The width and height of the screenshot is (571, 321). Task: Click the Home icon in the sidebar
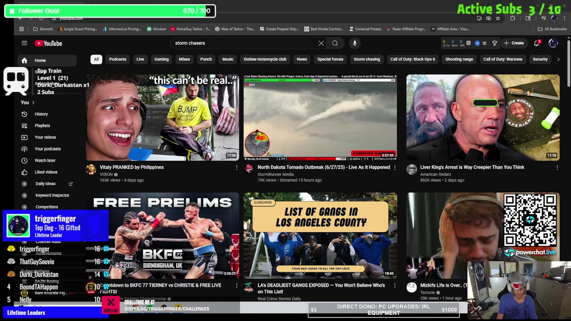click(x=25, y=61)
